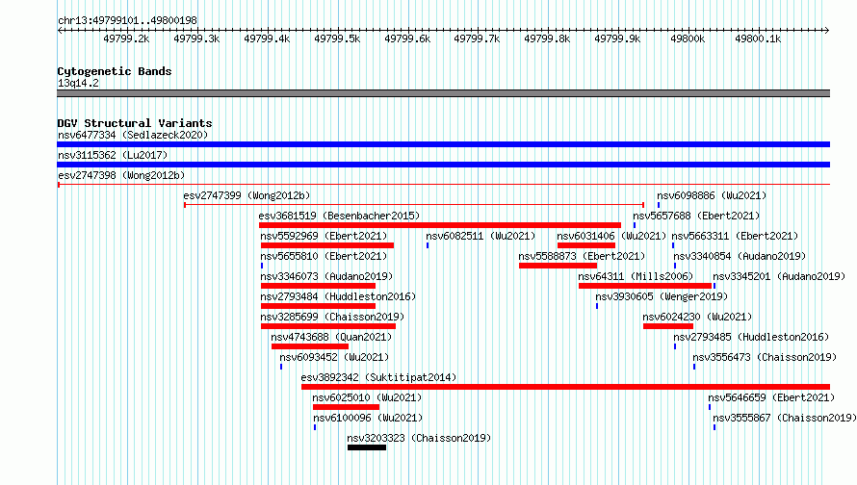Click nsv6031406 (Wu2021) label

point(611,236)
